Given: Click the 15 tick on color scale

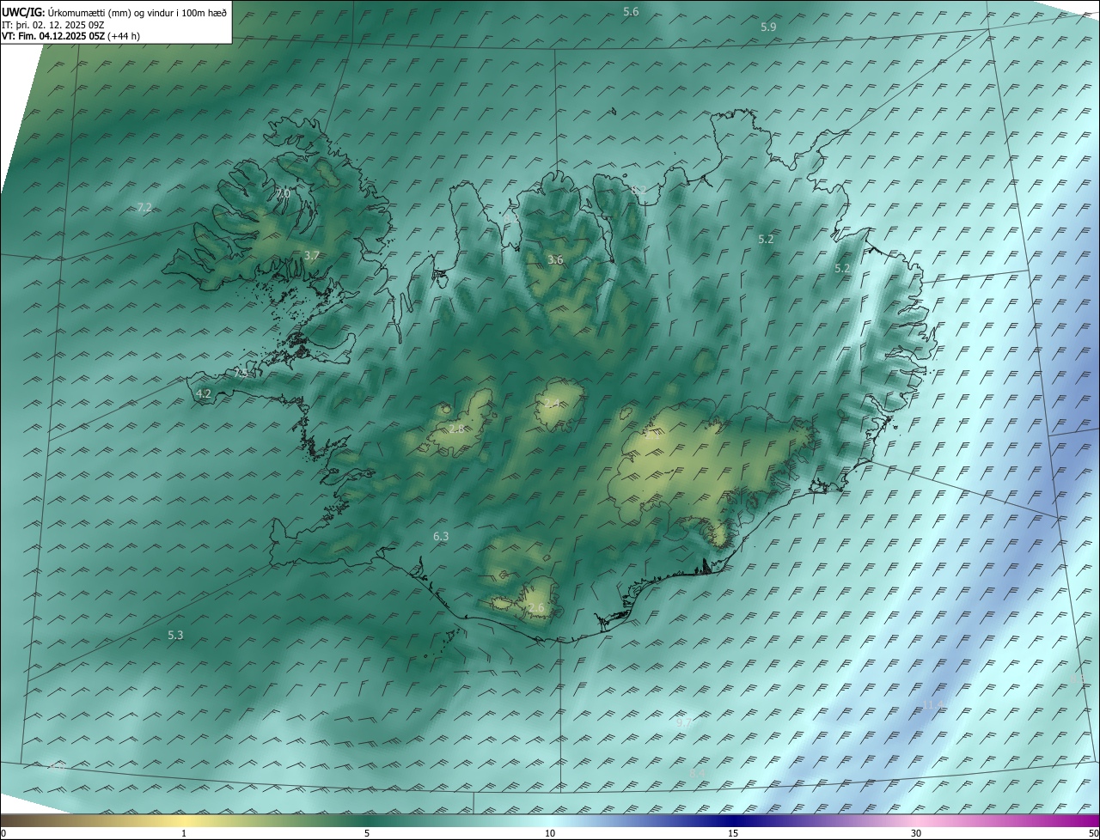Looking at the screenshot, I should point(733,833).
